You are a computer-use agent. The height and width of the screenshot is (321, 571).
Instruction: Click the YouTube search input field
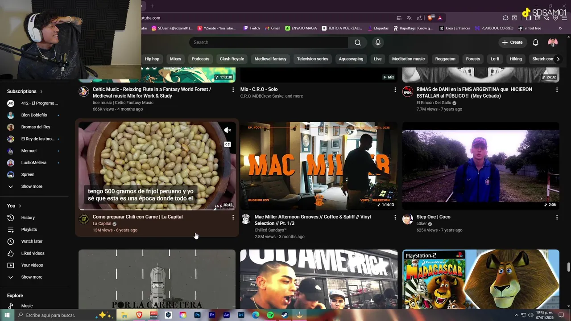coord(269,42)
